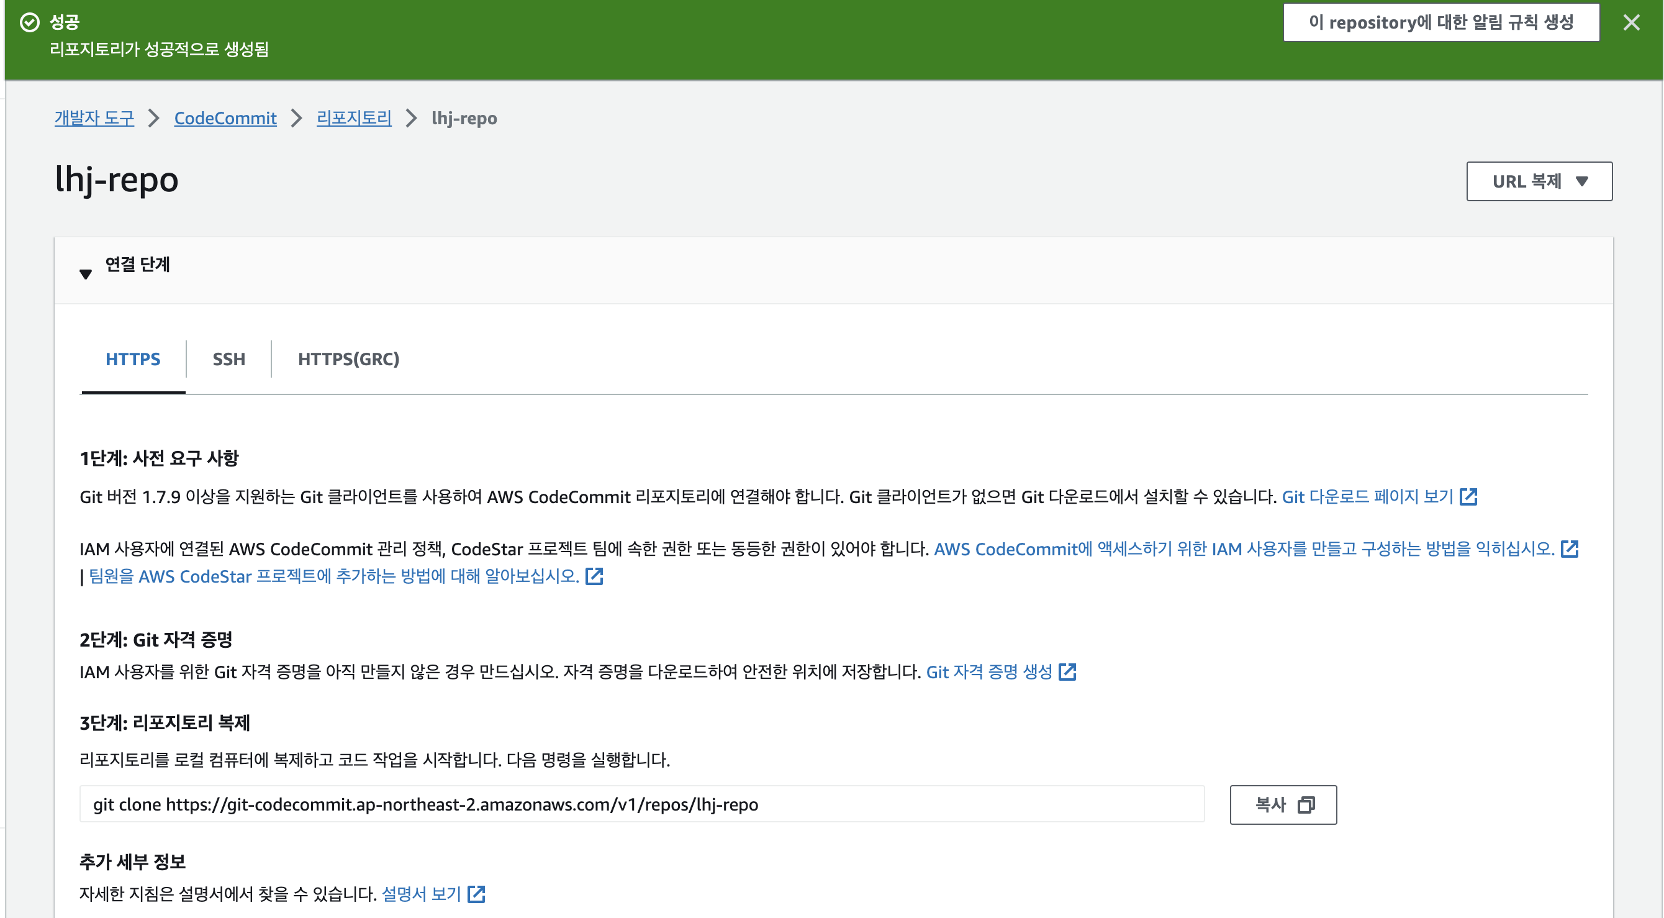Create notification rule for this repository
1664x918 pixels.
1440,22
